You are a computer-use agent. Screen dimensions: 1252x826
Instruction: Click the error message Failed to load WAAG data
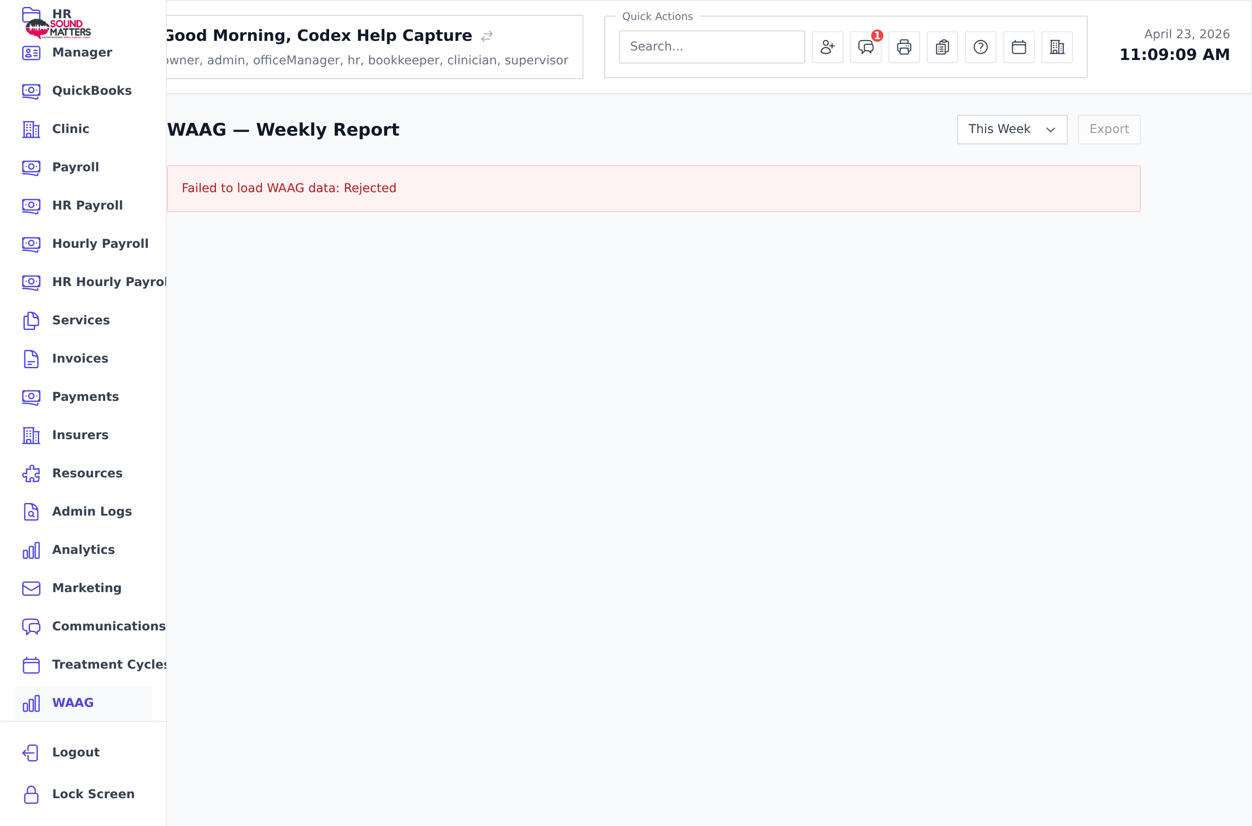289,188
